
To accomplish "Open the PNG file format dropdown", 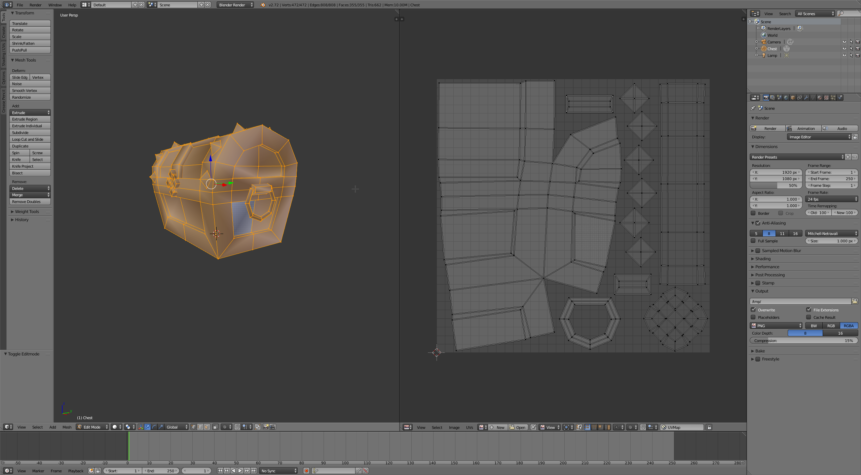I will (x=776, y=326).
